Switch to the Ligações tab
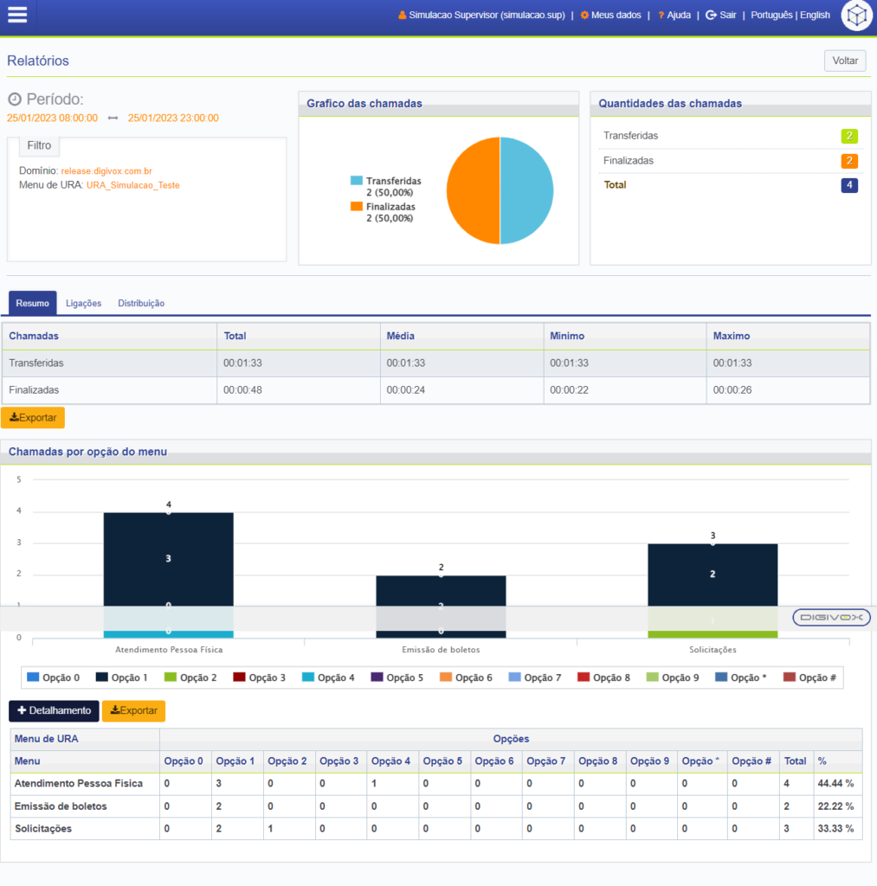Image resolution: width=877 pixels, height=886 pixels. (84, 303)
